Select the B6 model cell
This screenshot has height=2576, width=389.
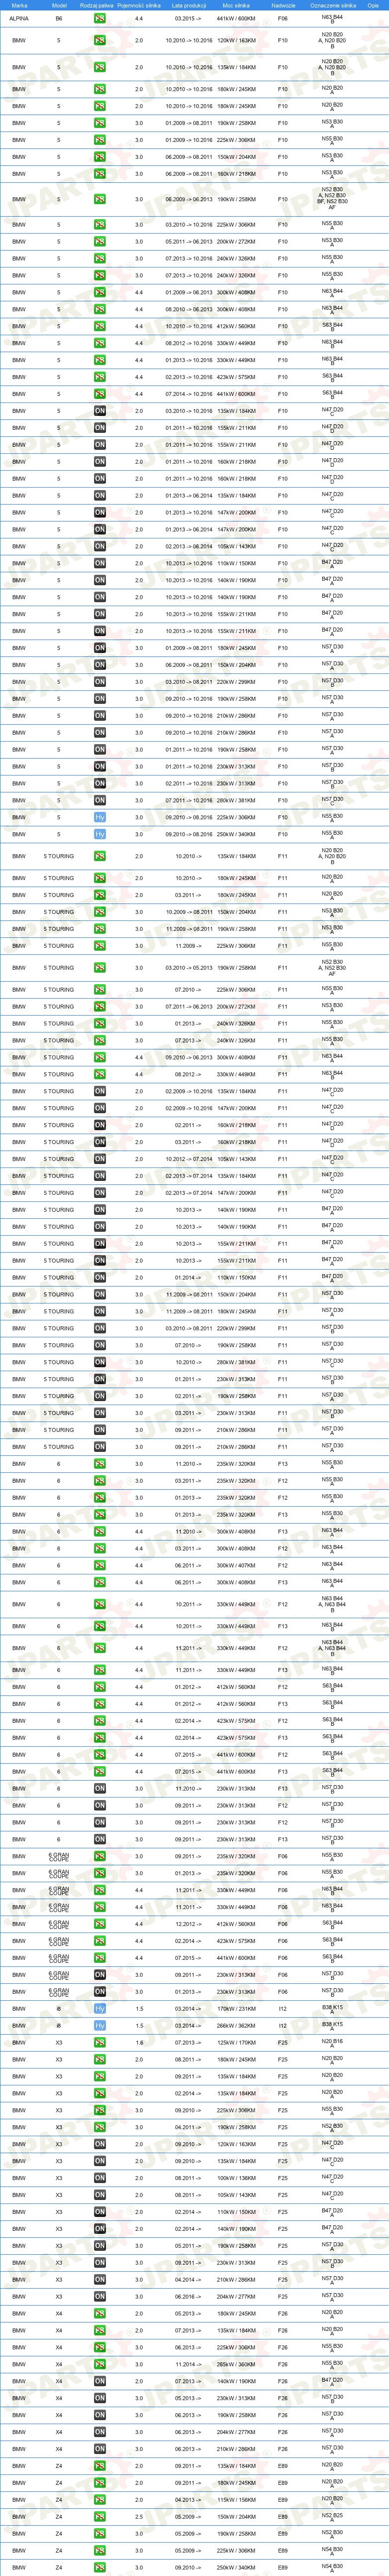(58, 19)
